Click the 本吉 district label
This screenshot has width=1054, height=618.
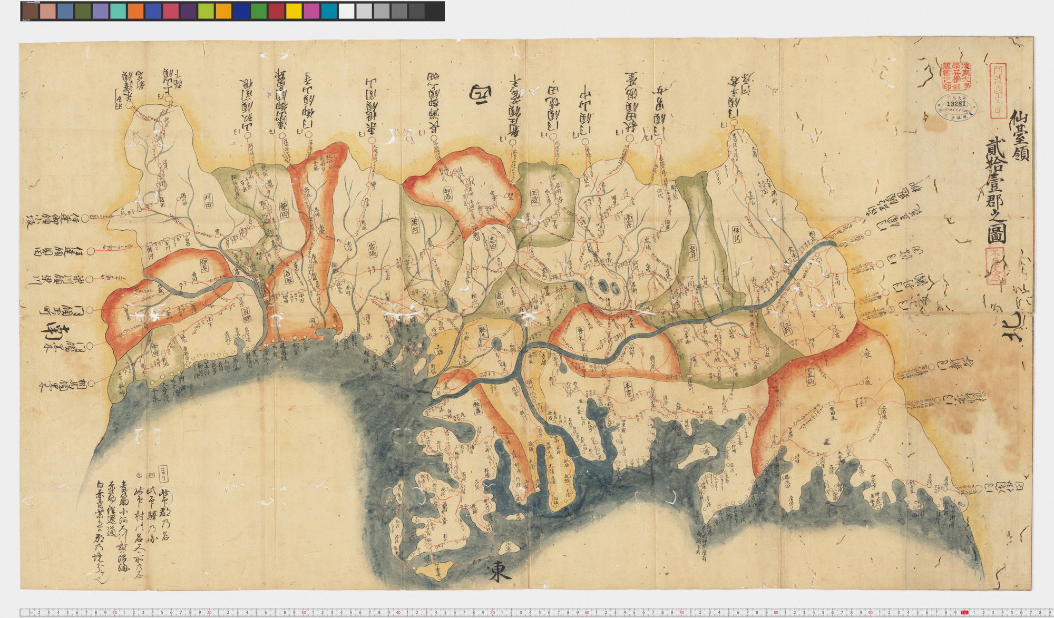pos(629,388)
